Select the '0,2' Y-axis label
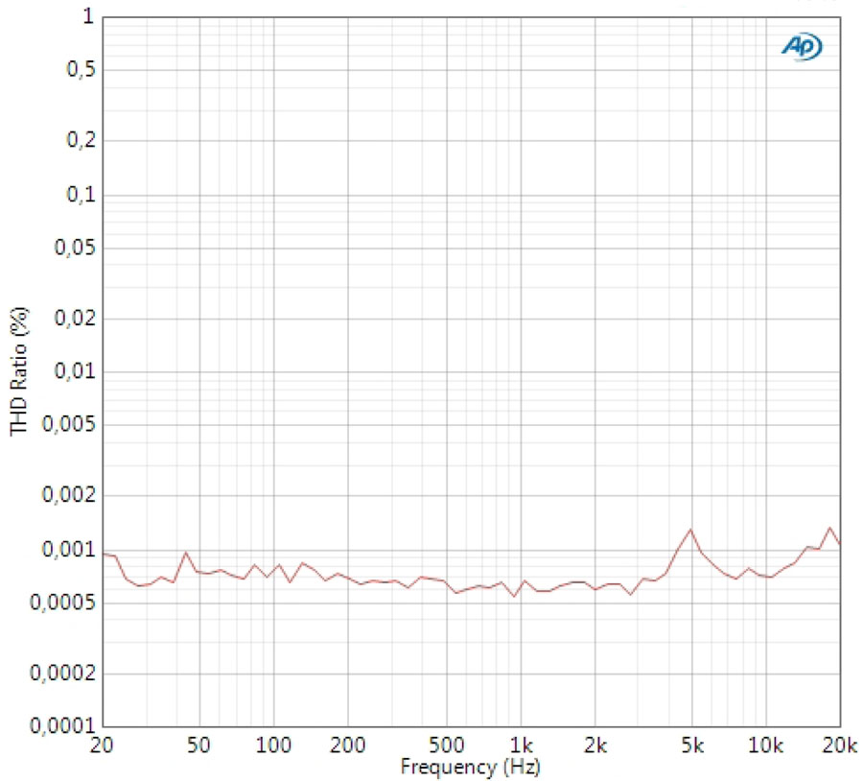The height and width of the screenshot is (781, 863). tap(81, 140)
